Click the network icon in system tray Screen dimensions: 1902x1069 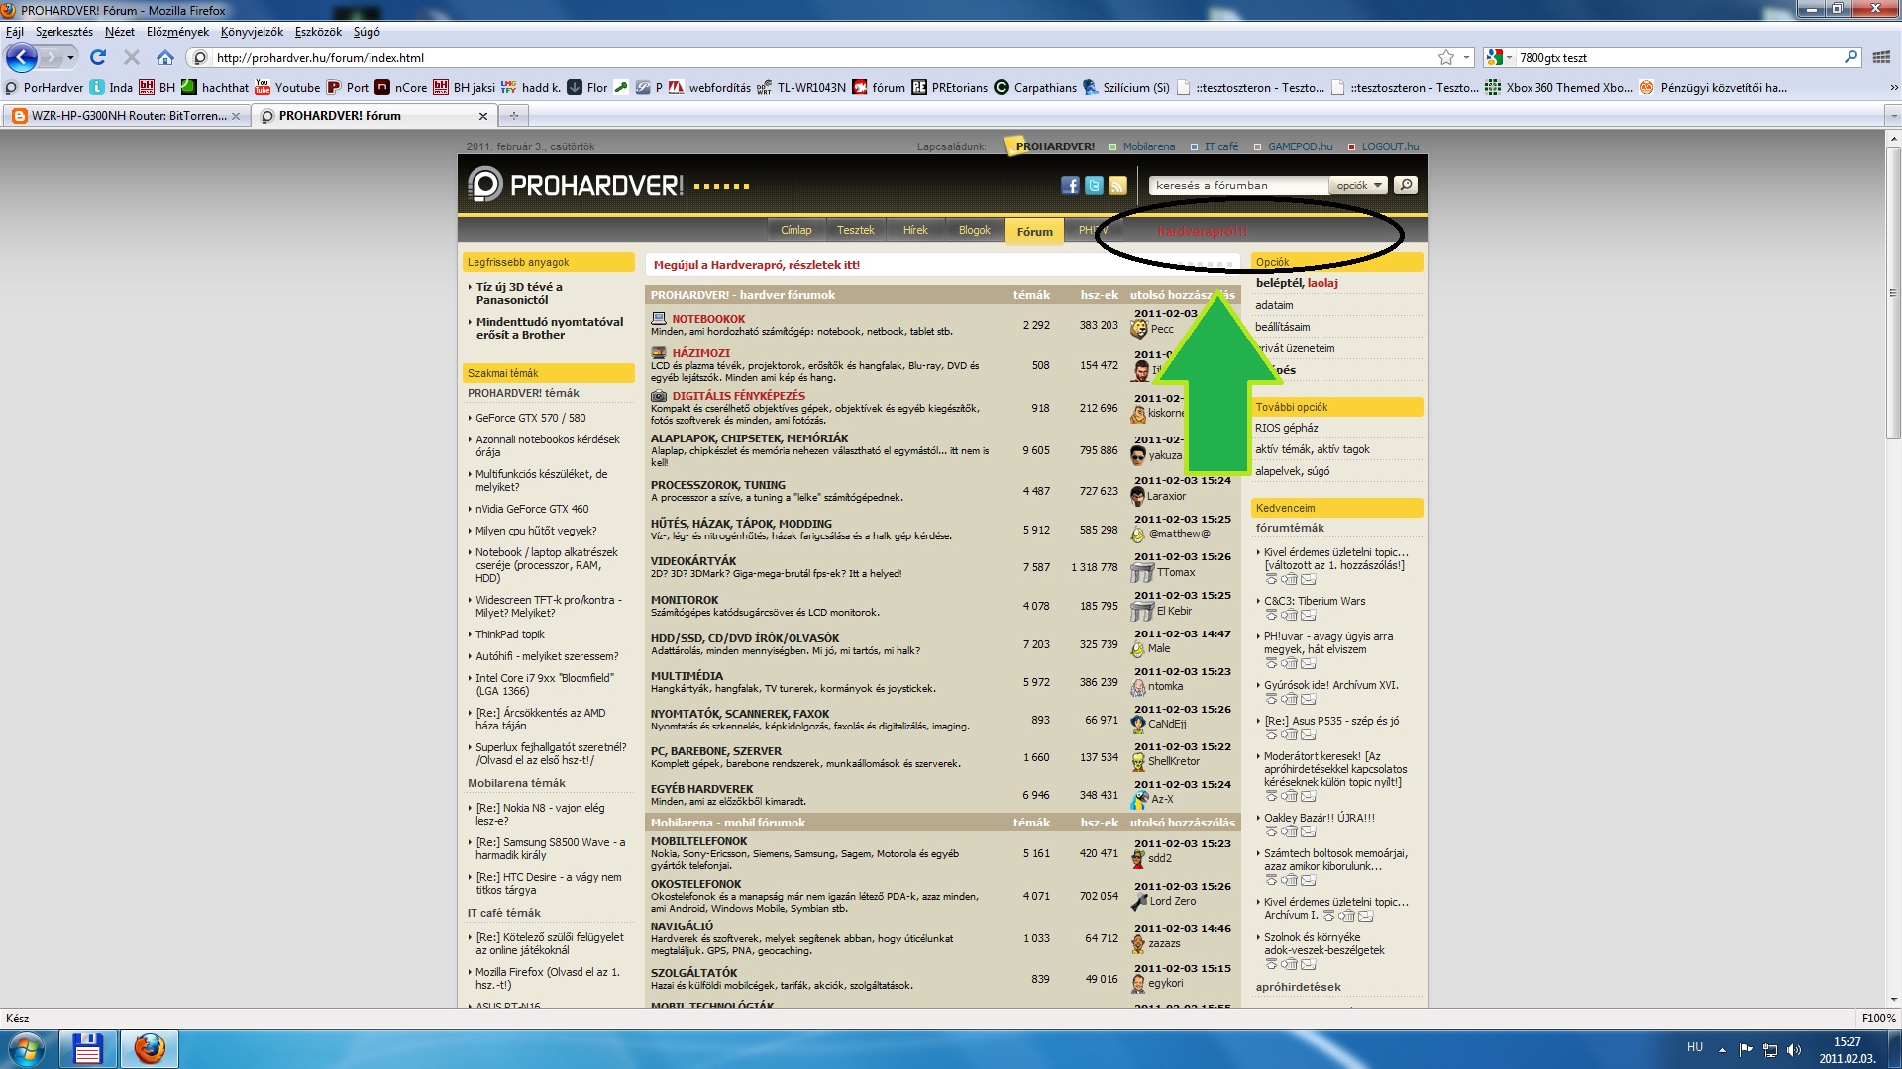pos(1770,1049)
